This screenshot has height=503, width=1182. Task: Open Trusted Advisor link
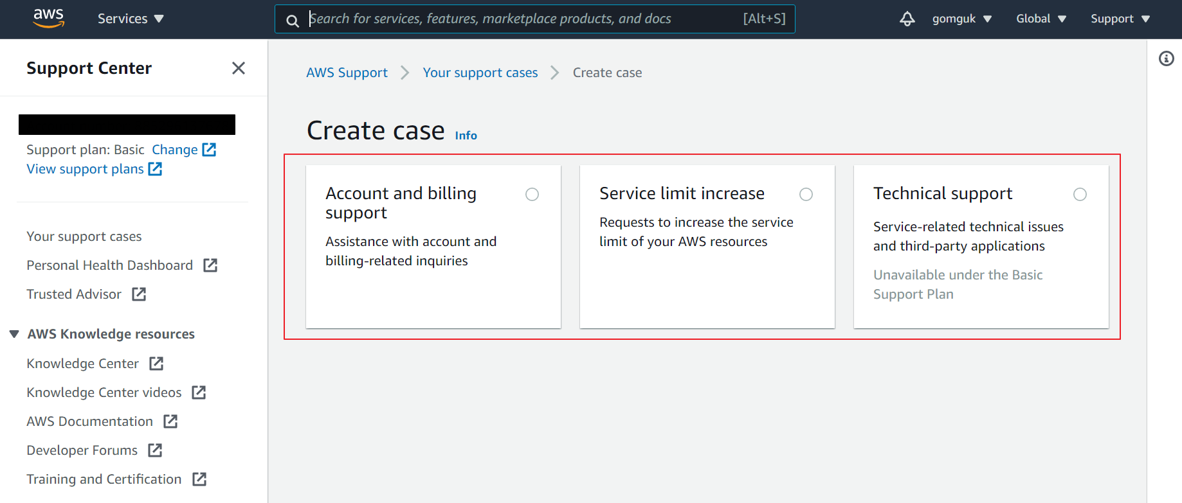pyautogui.click(x=74, y=294)
